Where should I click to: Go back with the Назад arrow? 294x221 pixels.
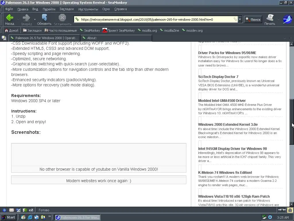(x=9, y=20)
